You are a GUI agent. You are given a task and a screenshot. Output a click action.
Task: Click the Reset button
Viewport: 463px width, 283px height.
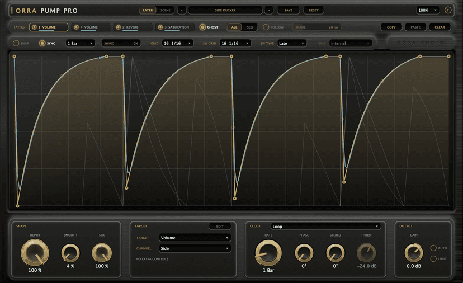pyautogui.click(x=314, y=10)
